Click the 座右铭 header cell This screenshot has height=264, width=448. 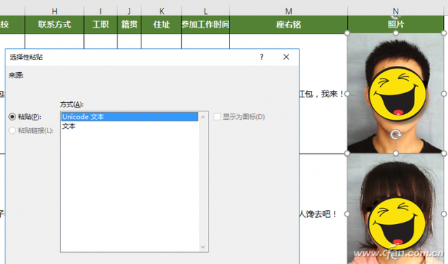point(288,25)
